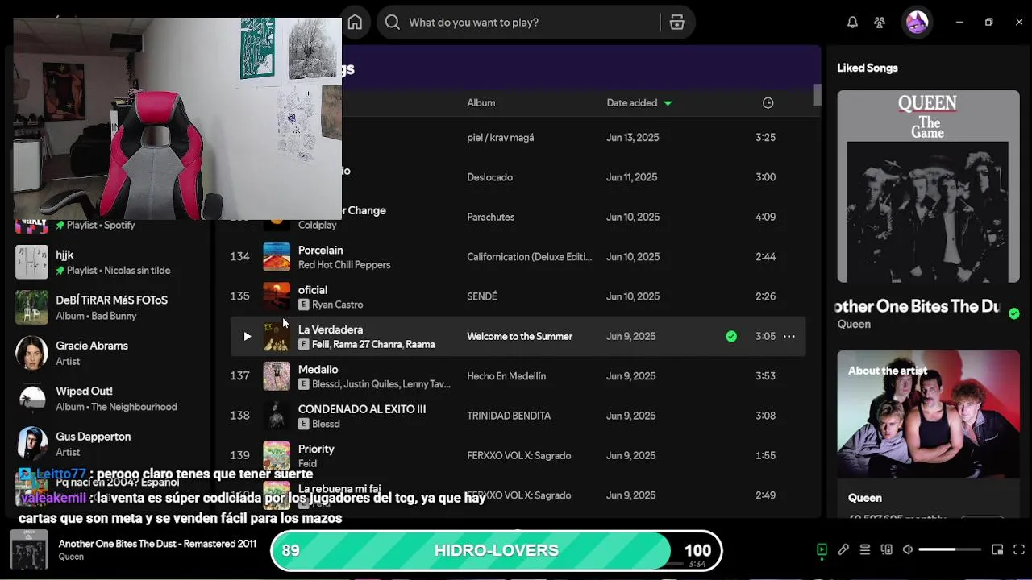Open Welcome to the Summer album link

coord(520,337)
